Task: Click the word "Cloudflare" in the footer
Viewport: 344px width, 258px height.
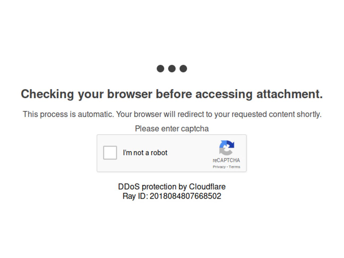Action: pyautogui.click(x=207, y=187)
